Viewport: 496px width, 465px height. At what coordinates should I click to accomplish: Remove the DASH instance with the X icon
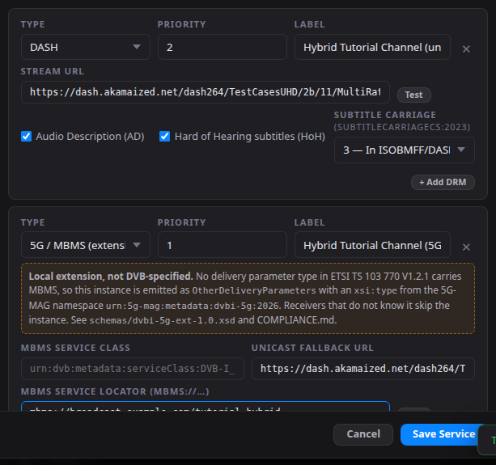(466, 49)
